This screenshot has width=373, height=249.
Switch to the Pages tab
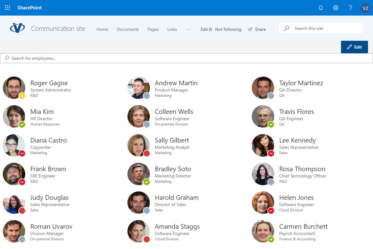coord(153,29)
